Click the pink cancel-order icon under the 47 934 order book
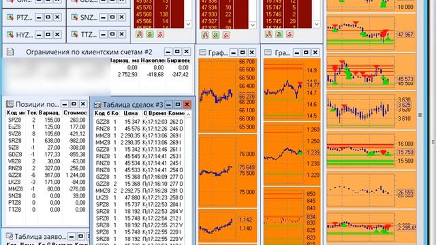 tap(225, 35)
